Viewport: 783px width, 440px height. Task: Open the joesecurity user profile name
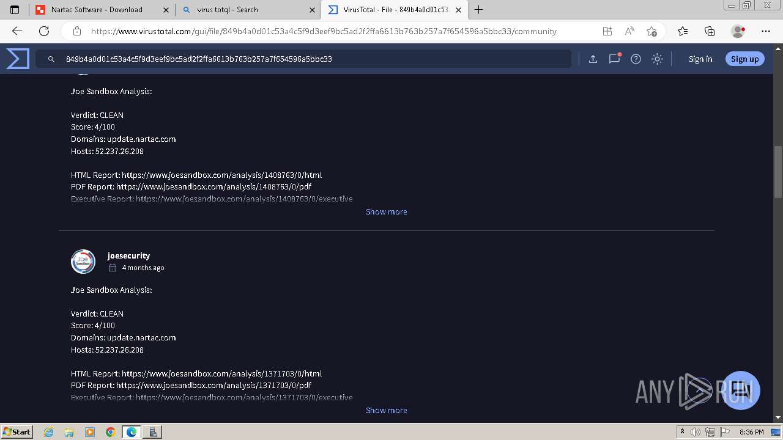coord(128,255)
